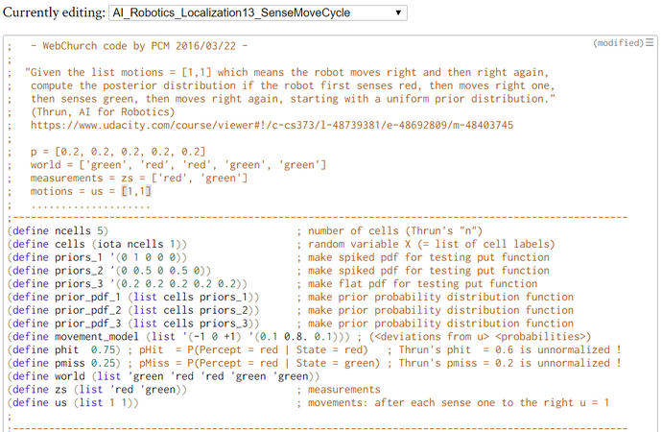Click the 'define movement_model' code line
The image size is (662, 432).
click(178, 337)
